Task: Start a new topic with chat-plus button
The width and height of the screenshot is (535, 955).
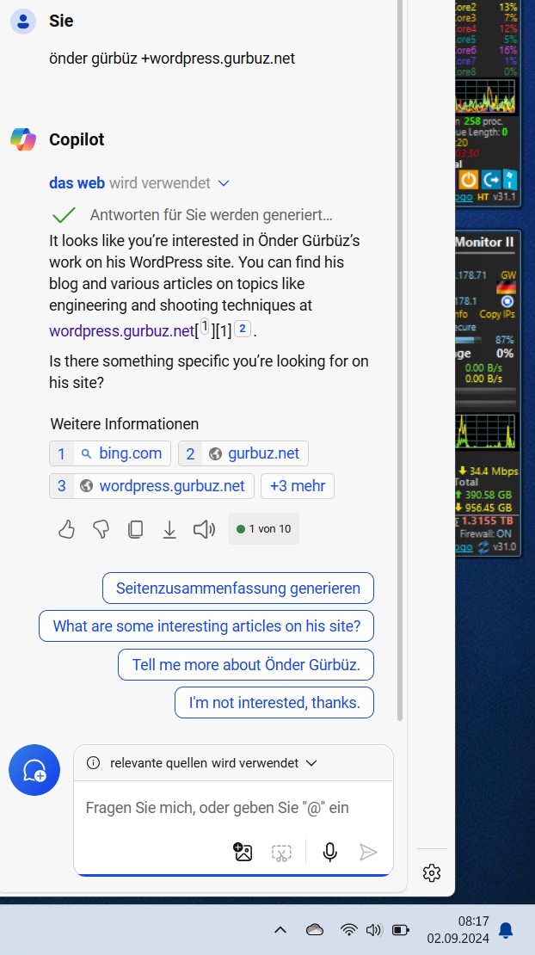Action: (x=34, y=770)
